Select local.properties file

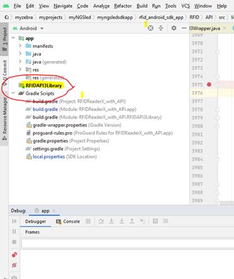point(61,157)
